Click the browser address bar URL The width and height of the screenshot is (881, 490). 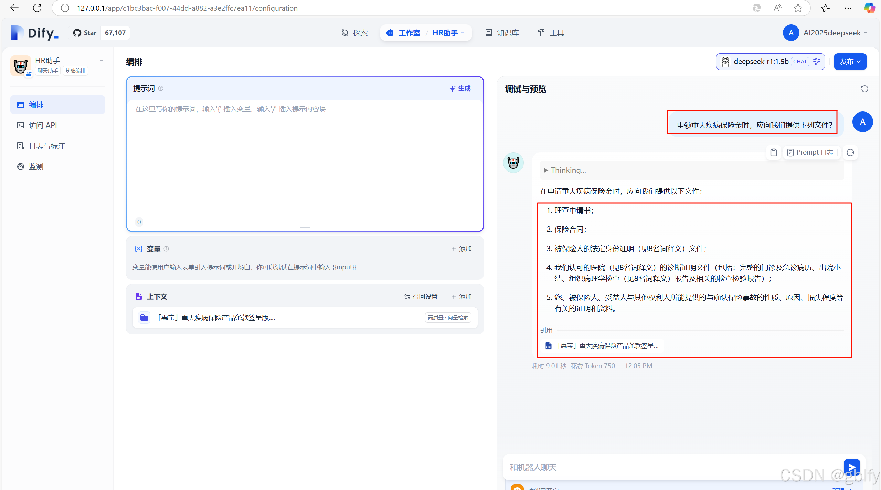pos(187,8)
